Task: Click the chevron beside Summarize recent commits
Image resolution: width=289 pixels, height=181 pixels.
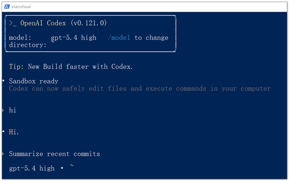Action: pos(3,154)
